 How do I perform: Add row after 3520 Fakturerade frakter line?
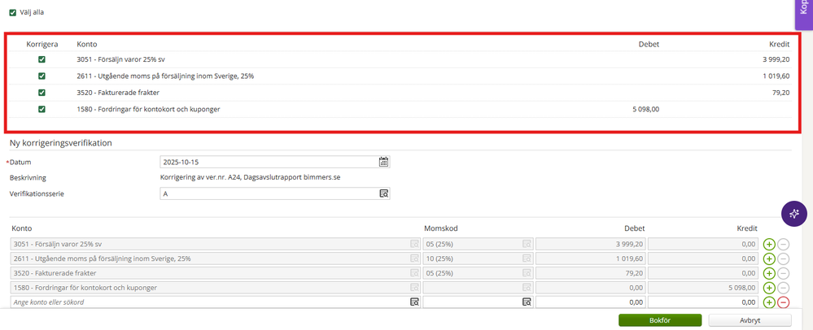click(x=769, y=273)
